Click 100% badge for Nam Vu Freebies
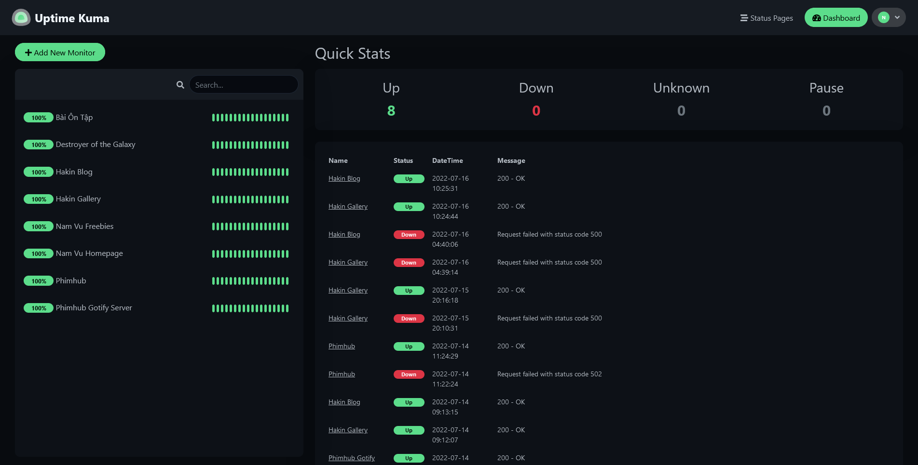 (x=39, y=226)
